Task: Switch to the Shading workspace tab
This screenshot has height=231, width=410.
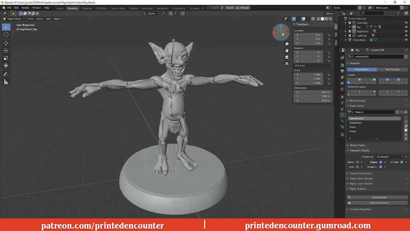Action: (x=133, y=8)
